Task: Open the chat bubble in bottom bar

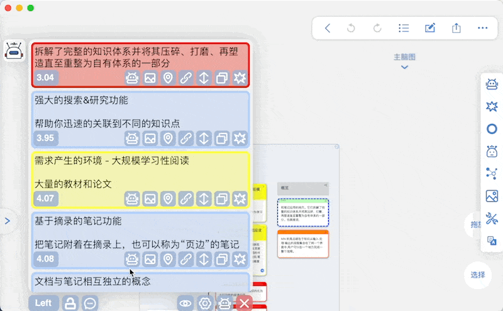Action: [x=90, y=303]
